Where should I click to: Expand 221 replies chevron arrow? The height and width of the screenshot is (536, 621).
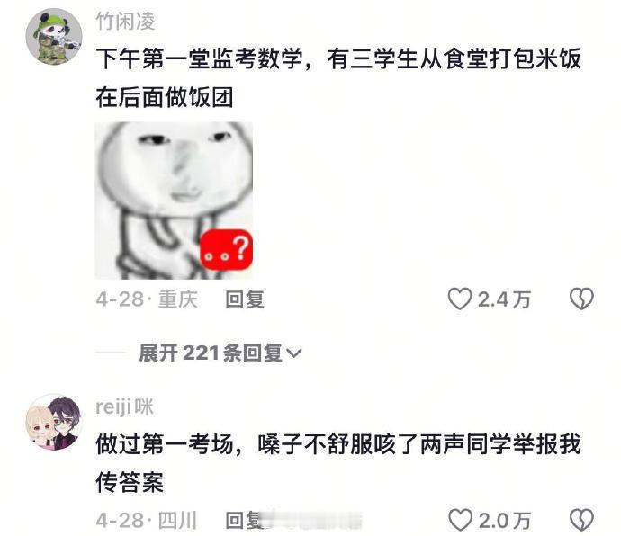tap(294, 353)
